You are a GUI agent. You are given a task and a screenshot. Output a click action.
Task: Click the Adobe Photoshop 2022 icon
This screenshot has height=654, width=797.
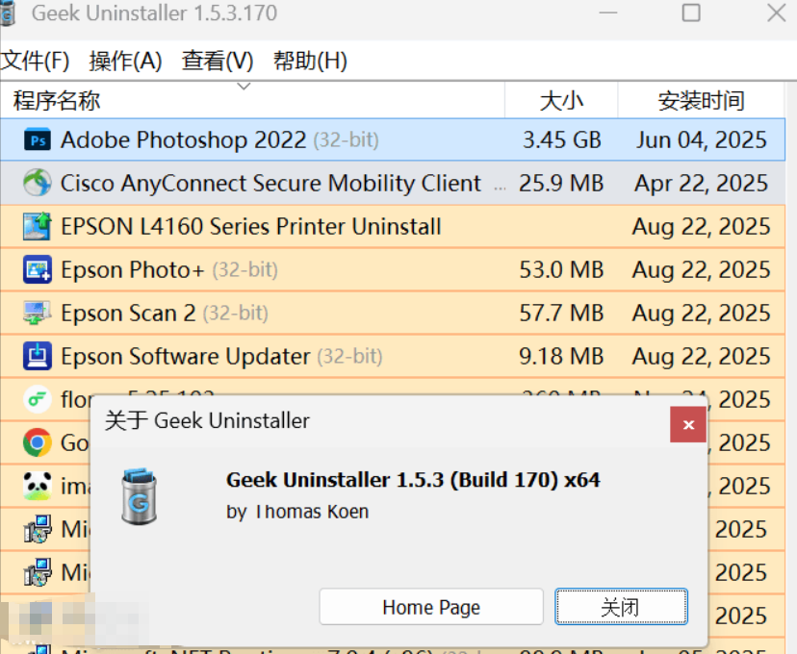(38, 140)
